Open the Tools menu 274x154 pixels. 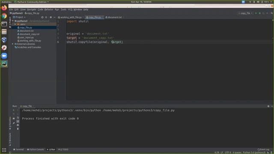tap(63, 9)
